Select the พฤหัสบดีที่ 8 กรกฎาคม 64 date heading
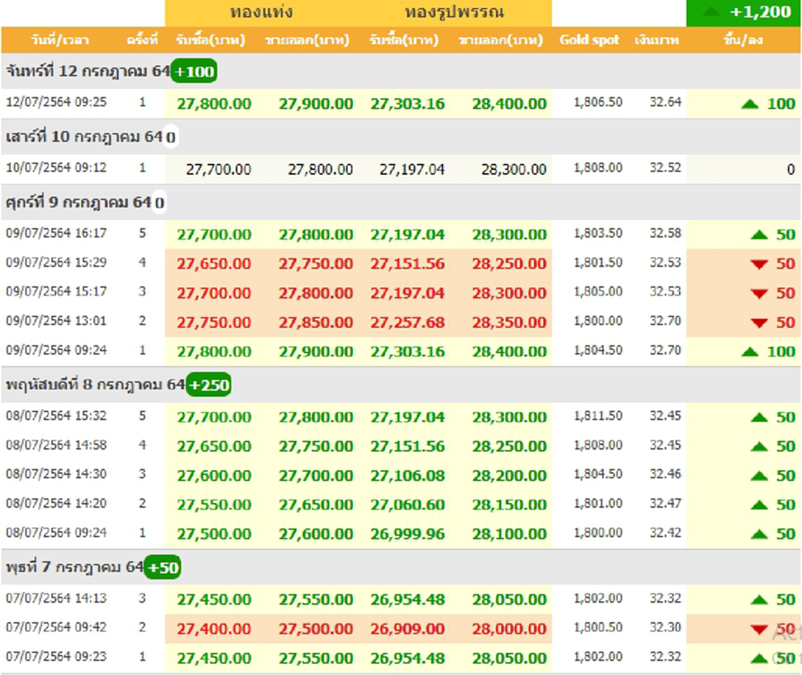The height and width of the screenshot is (675, 802). (96, 385)
